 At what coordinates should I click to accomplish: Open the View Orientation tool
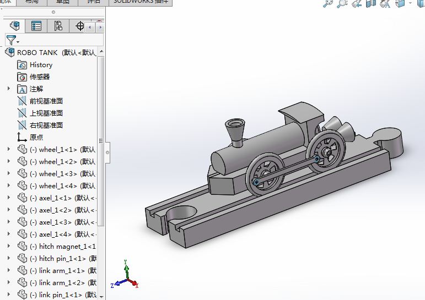(x=400, y=3)
